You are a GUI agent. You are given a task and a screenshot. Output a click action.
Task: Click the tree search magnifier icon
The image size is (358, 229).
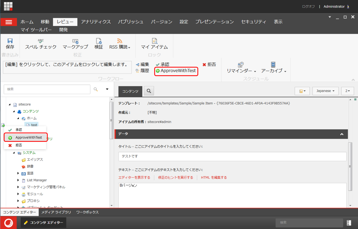[96, 89]
